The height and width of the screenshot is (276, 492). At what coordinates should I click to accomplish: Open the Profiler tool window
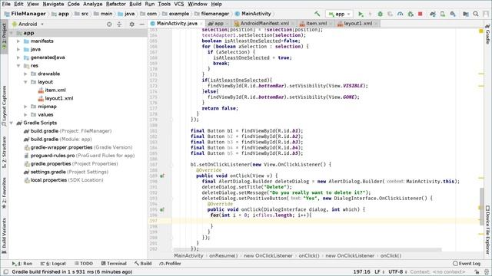coord(170,264)
